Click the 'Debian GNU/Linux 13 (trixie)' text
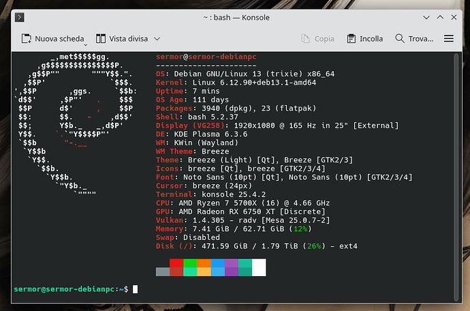Image resolution: width=470 pixels, height=311 pixels. click(x=238, y=74)
